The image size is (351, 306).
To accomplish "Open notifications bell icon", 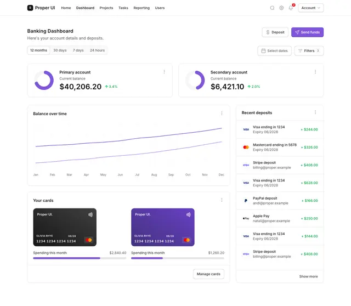I will tap(291, 8).
